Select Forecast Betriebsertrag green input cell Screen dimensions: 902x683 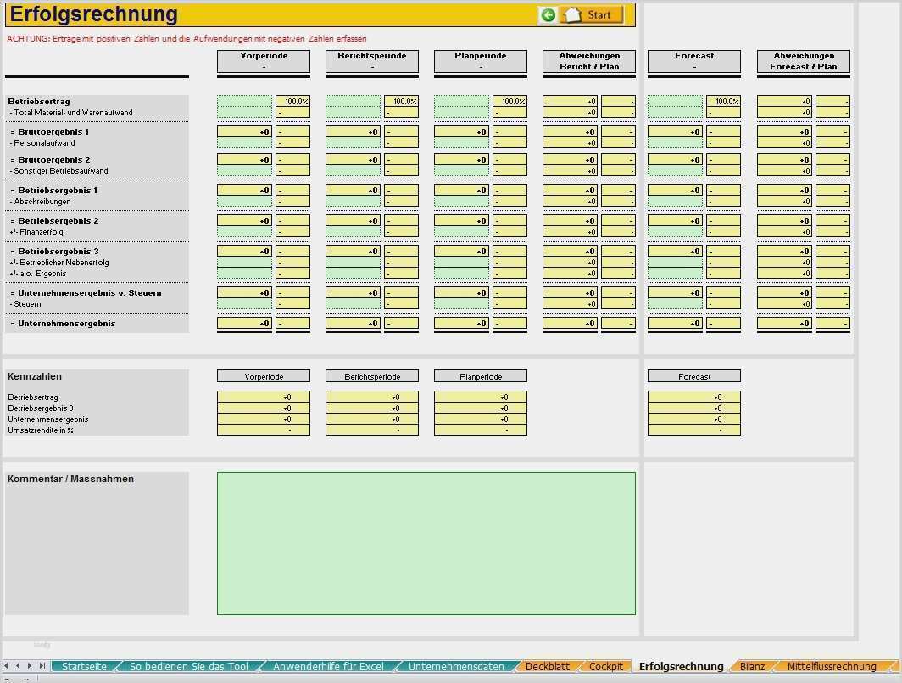point(676,101)
